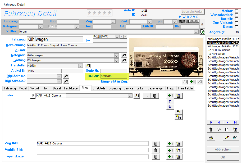
Task: Click the five-star rating control
Action: 99,13
